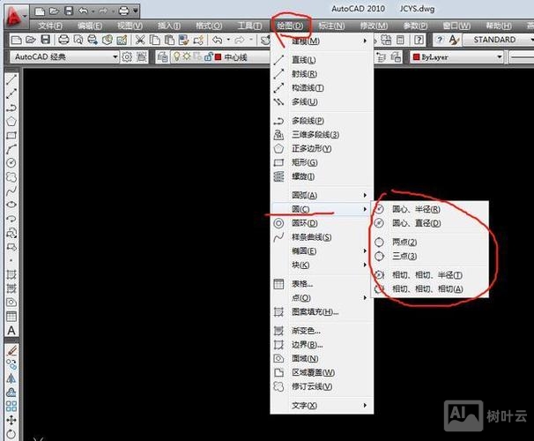Select the Line tool in left toolbar
This screenshot has height=441, width=534.
point(11,78)
